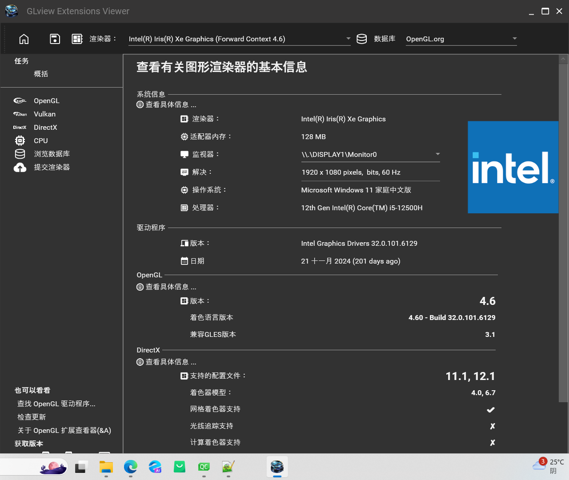Click the Vulkan logo icon in sidebar
The width and height of the screenshot is (569, 480).
(x=20, y=114)
